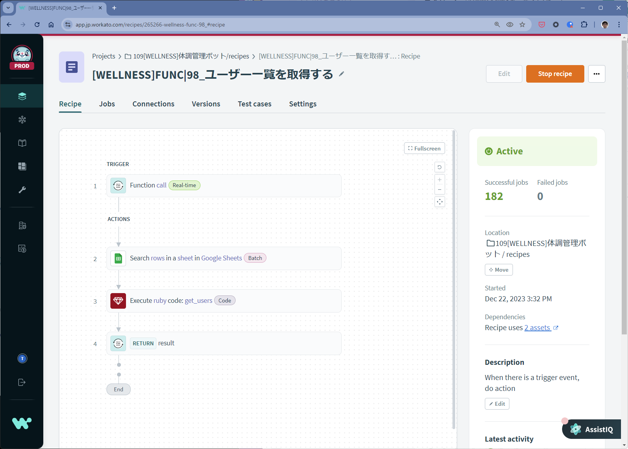Viewport: 628px width, 449px height.
Task: Switch to the Versions tab
Action: click(206, 104)
